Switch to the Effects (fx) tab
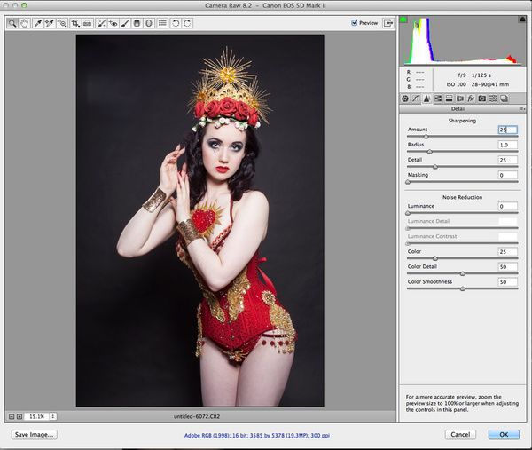Screen dimensions: 532x450 tap(471, 98)
